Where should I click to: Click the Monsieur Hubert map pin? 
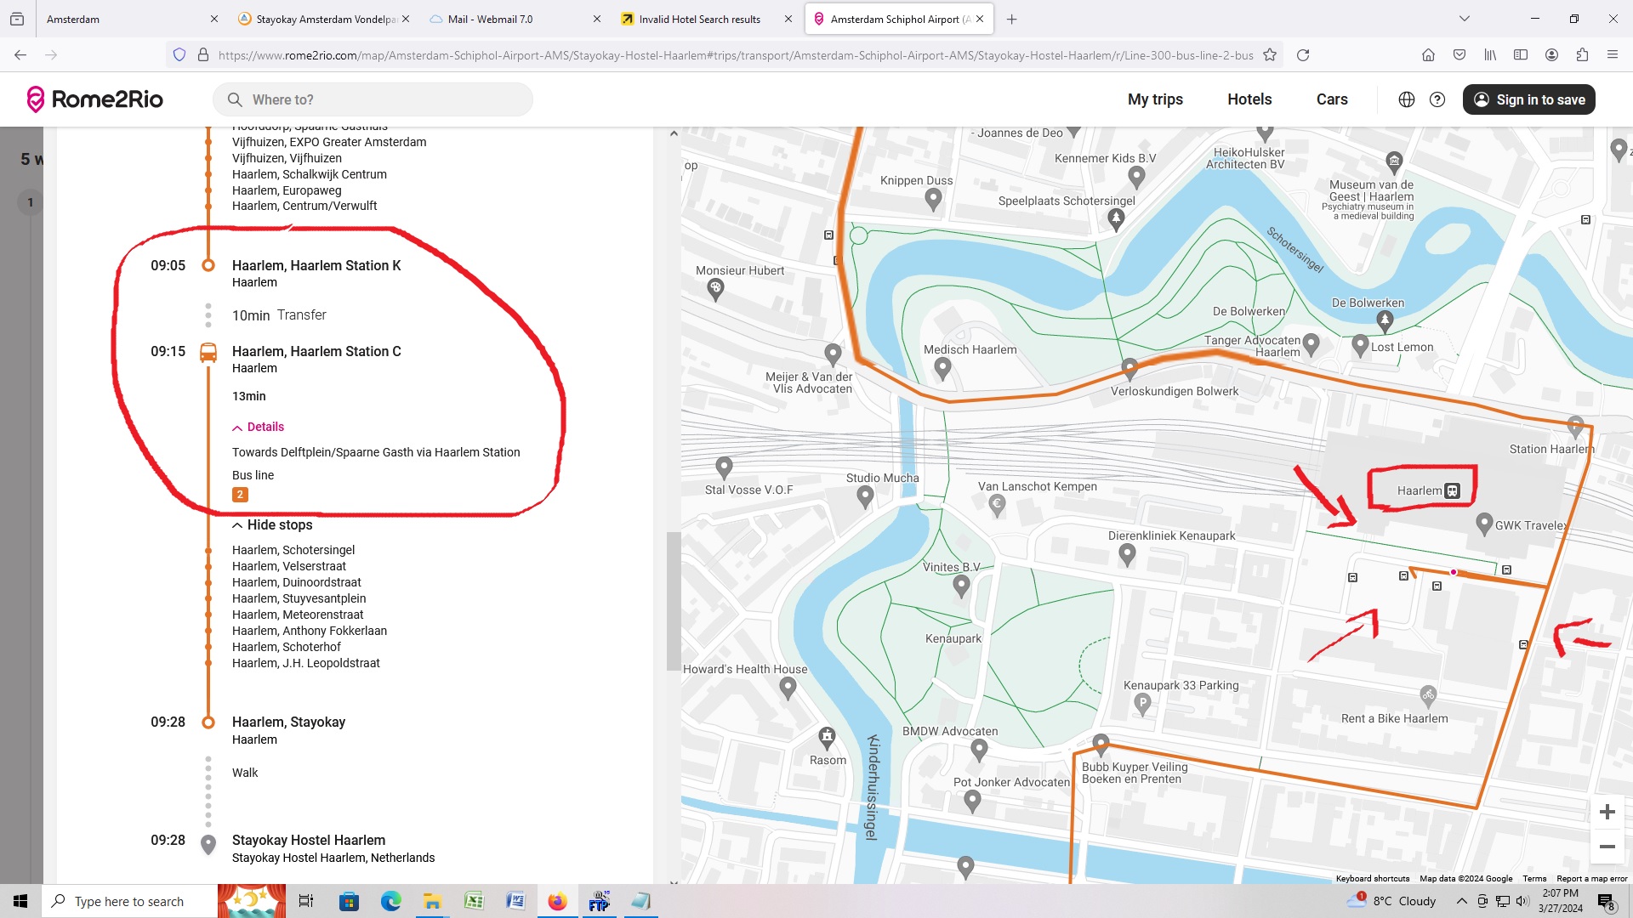point(715,289)
